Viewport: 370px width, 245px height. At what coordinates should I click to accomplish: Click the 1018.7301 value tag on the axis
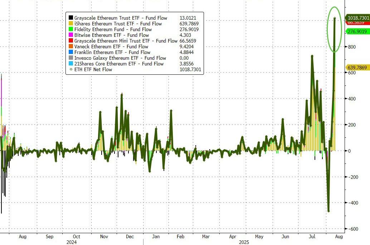pyautogui.click(x=357, y=18)
